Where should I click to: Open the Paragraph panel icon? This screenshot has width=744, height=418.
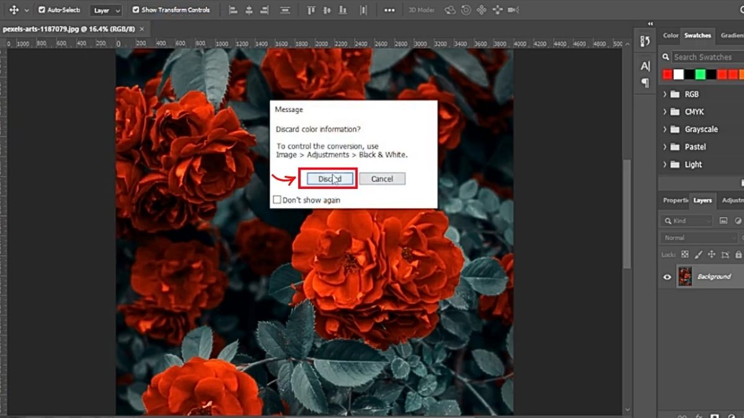[x=645, y=82]
